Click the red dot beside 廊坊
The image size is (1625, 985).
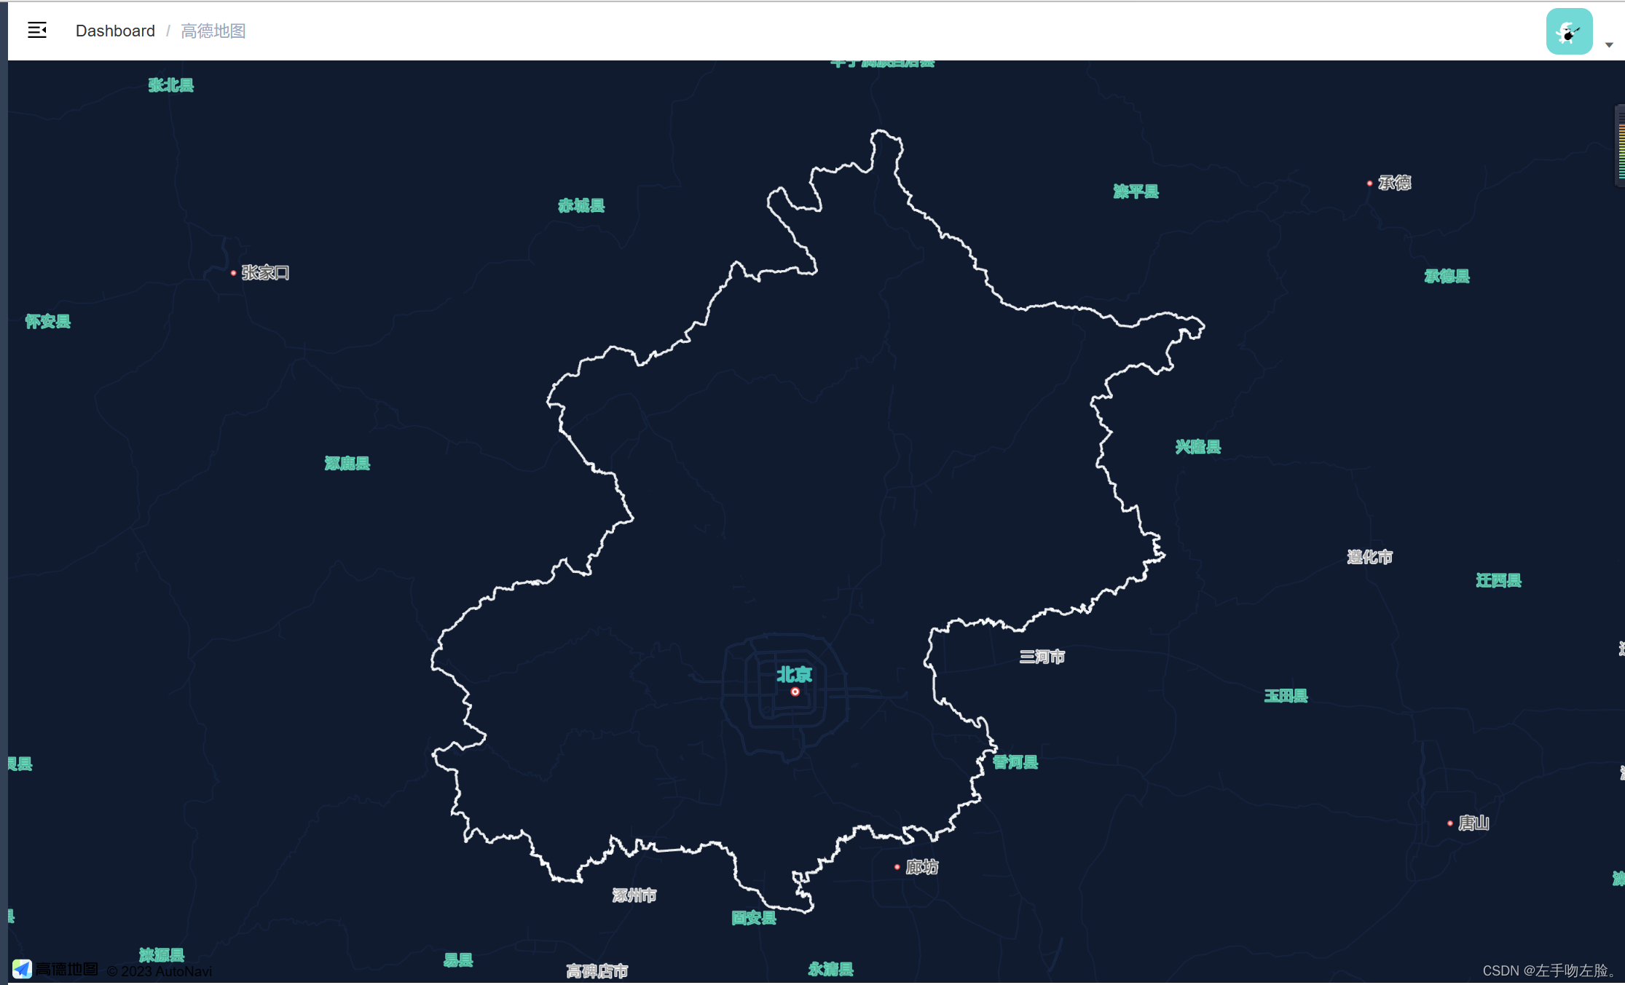click(897, 867)
